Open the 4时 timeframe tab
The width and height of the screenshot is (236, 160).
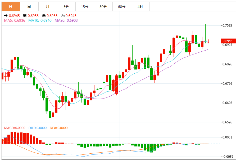[140, 7]
